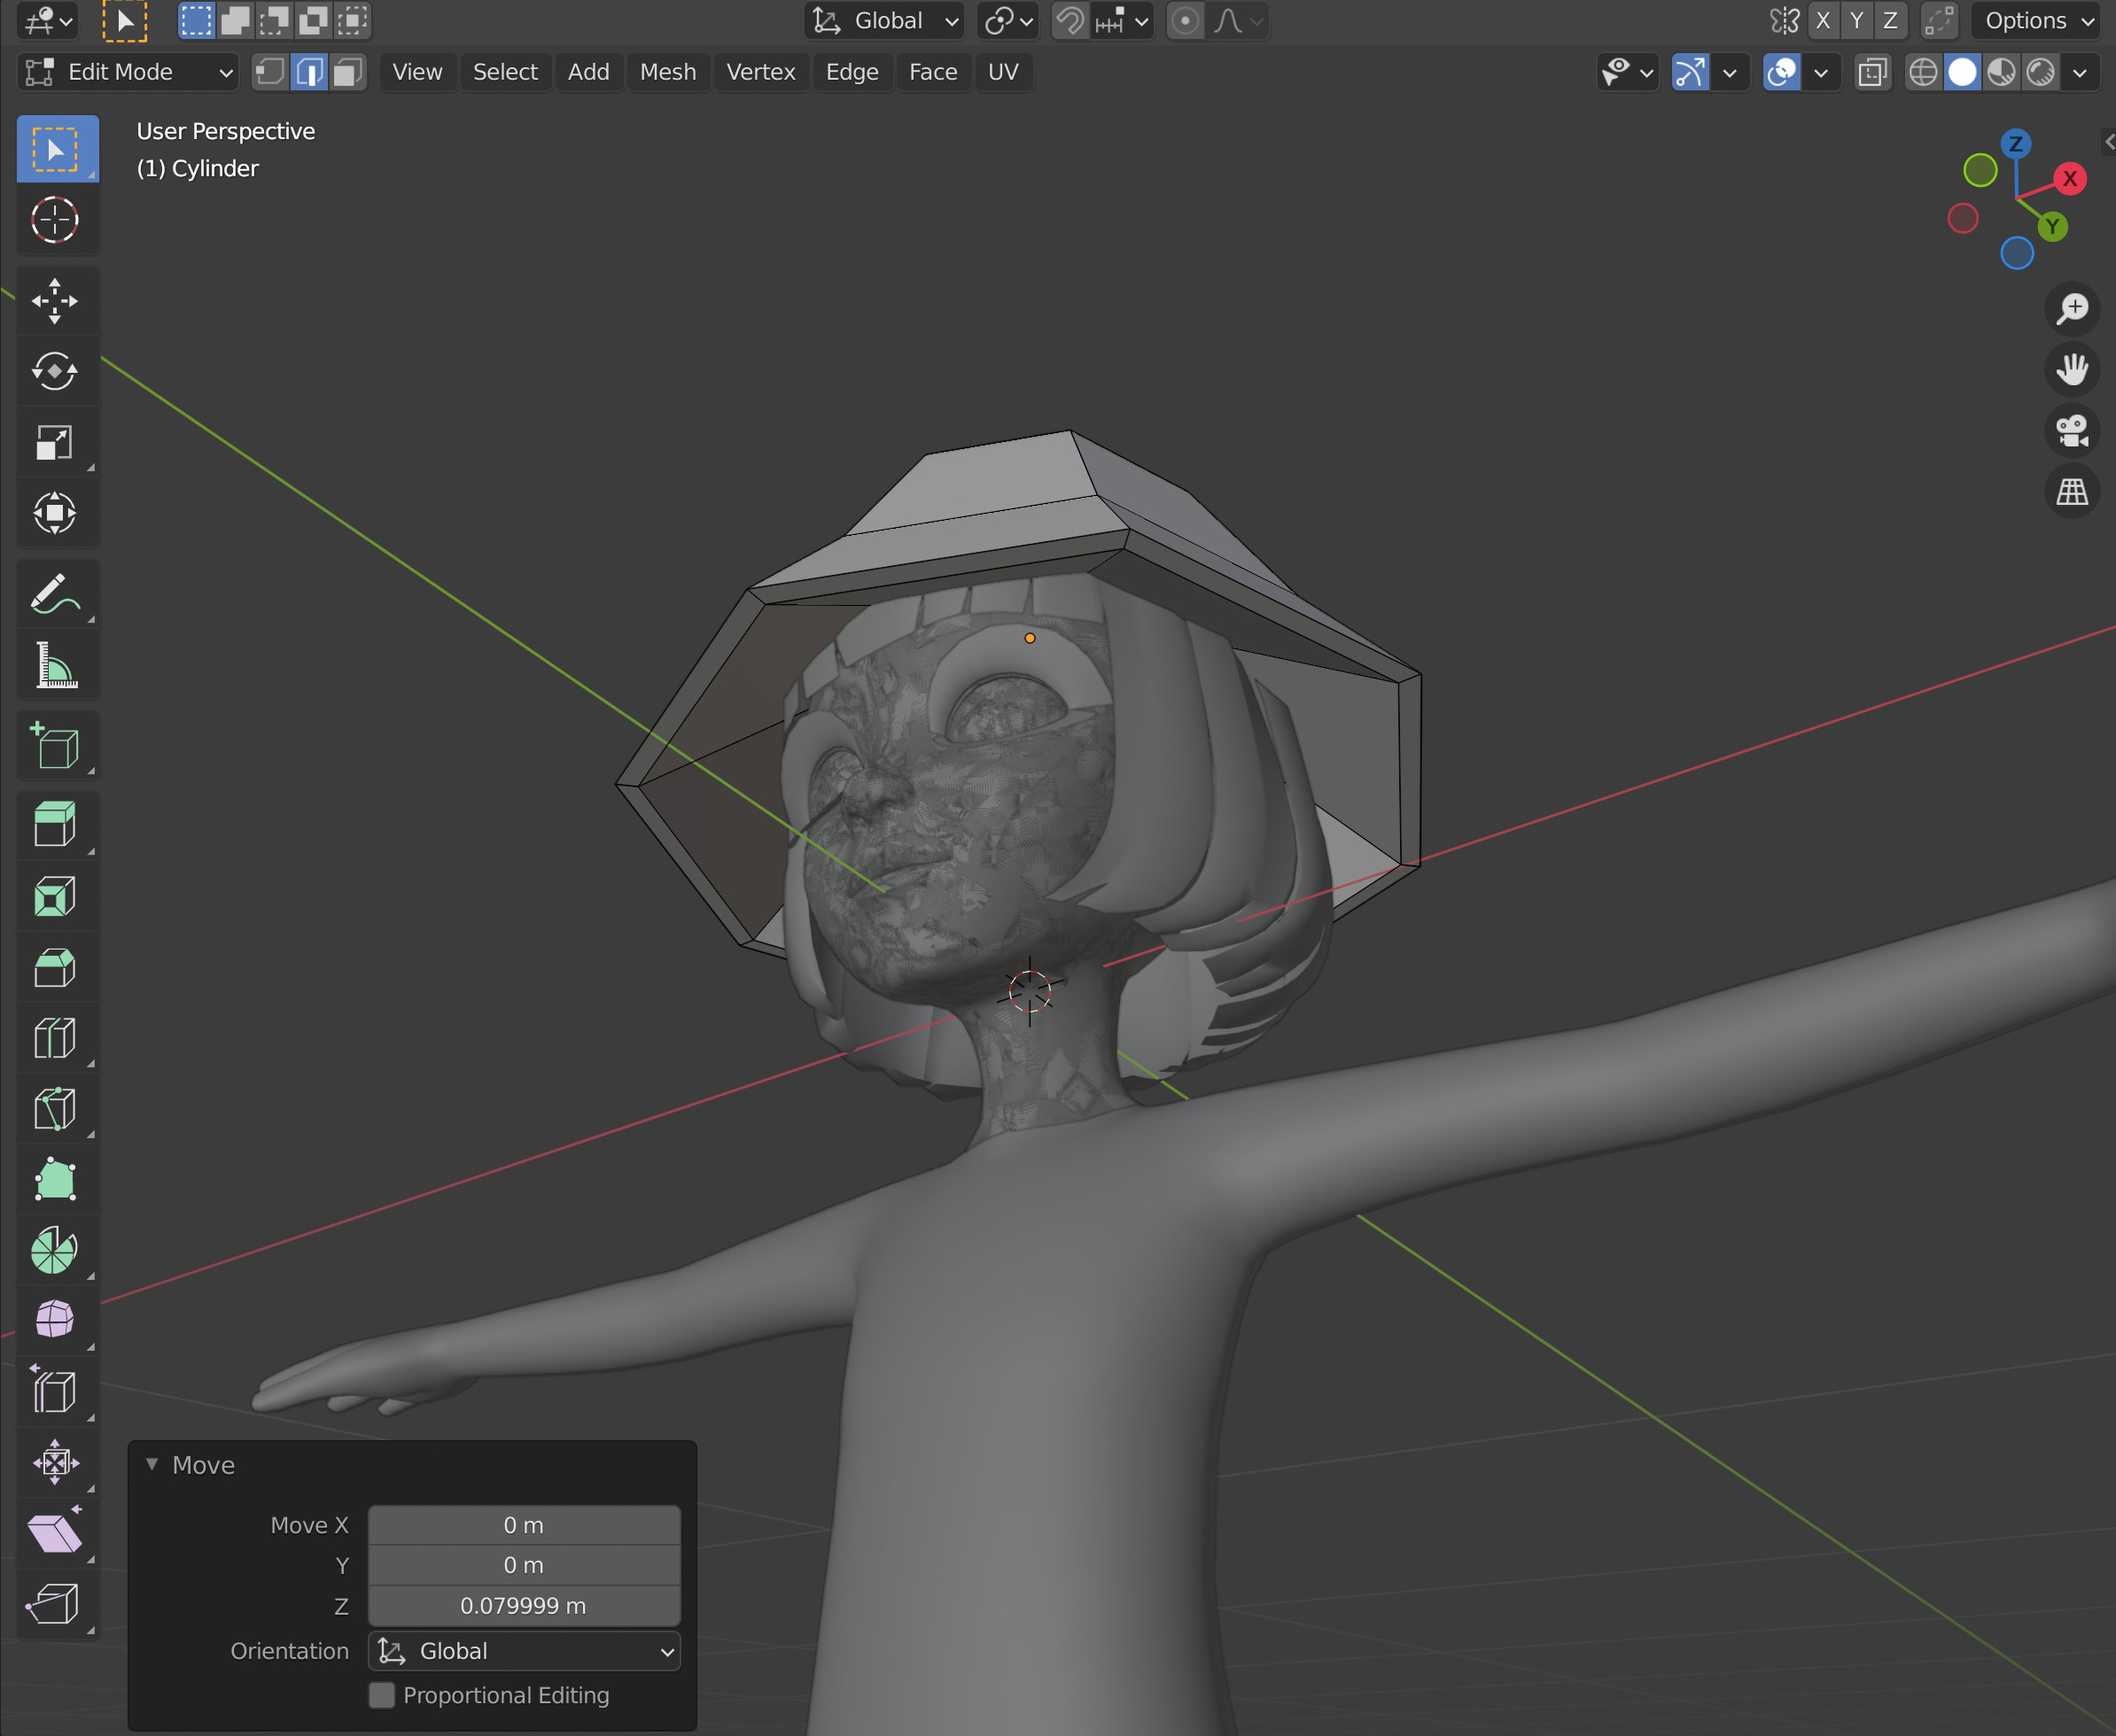Select the Add Cube tool
2116x1736 pixels.
point(57,746)
